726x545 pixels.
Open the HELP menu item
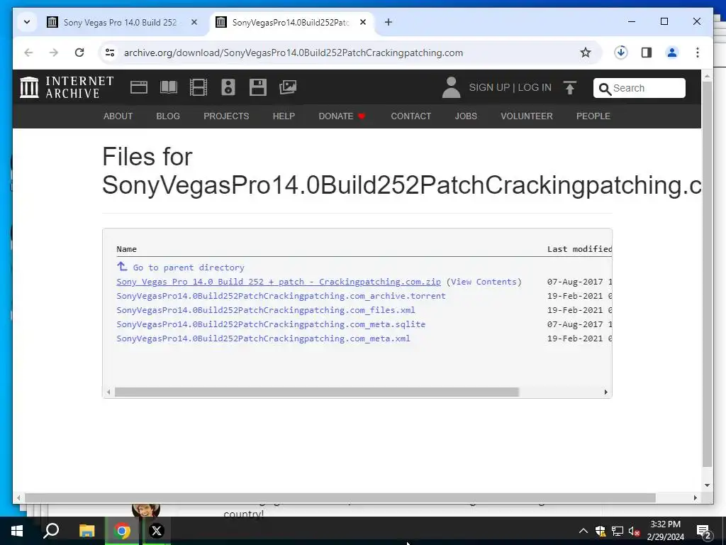[x=284, y=116]
